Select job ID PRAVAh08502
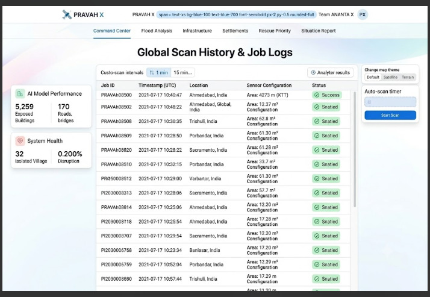The width and height of the screenshot is (430, 297). [116, 107]
